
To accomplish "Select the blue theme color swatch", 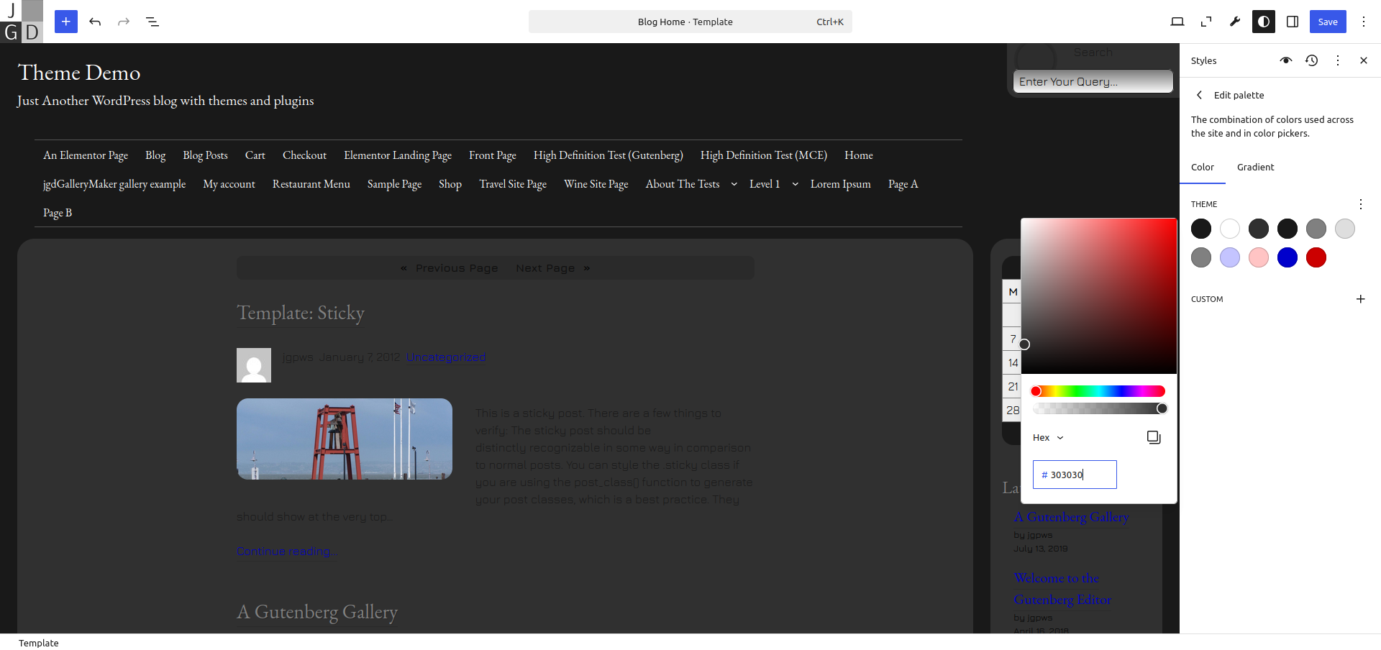I will pos(1287,257).
